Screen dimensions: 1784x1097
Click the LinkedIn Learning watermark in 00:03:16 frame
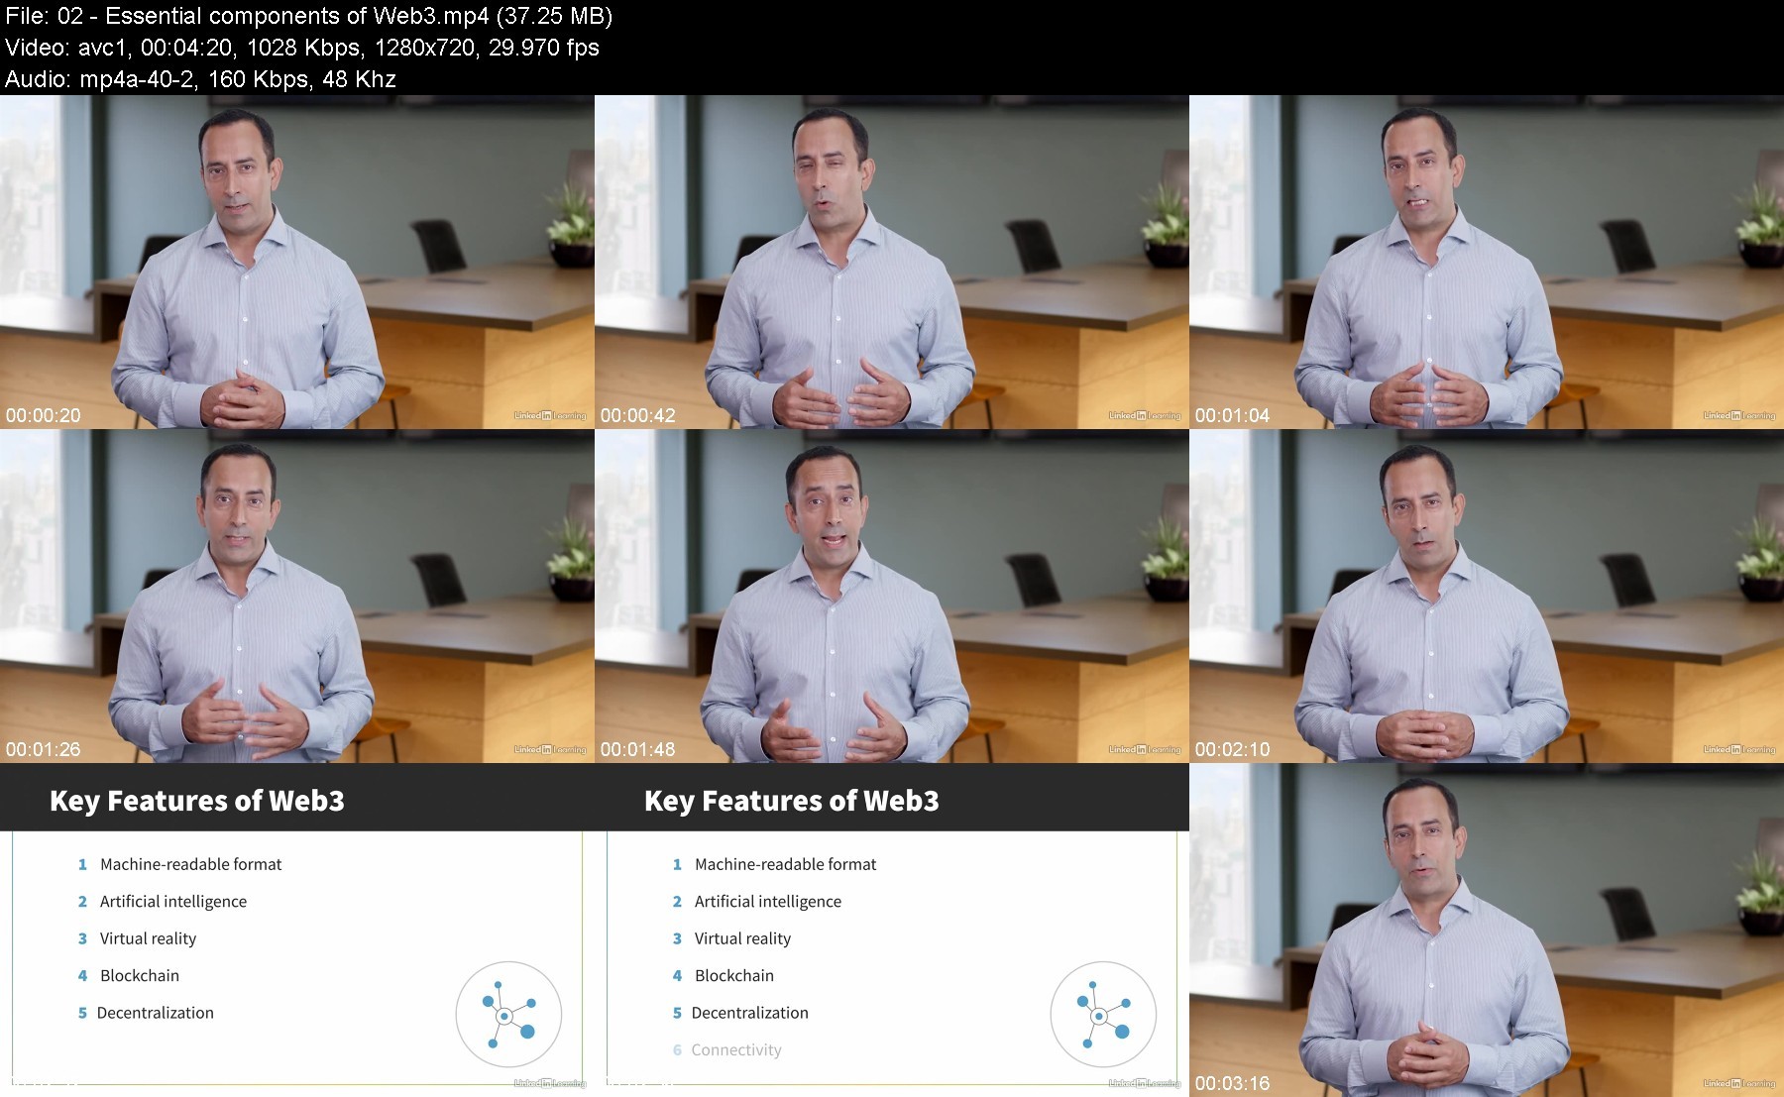1739,1083
